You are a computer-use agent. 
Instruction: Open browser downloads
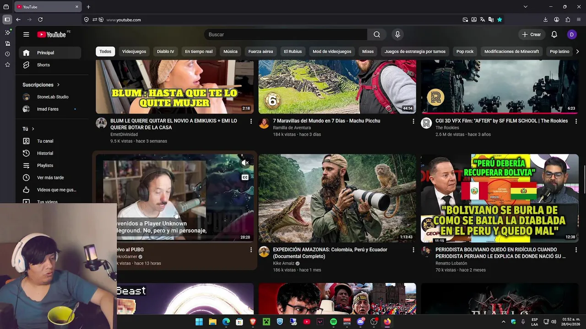tap(545, 20)
